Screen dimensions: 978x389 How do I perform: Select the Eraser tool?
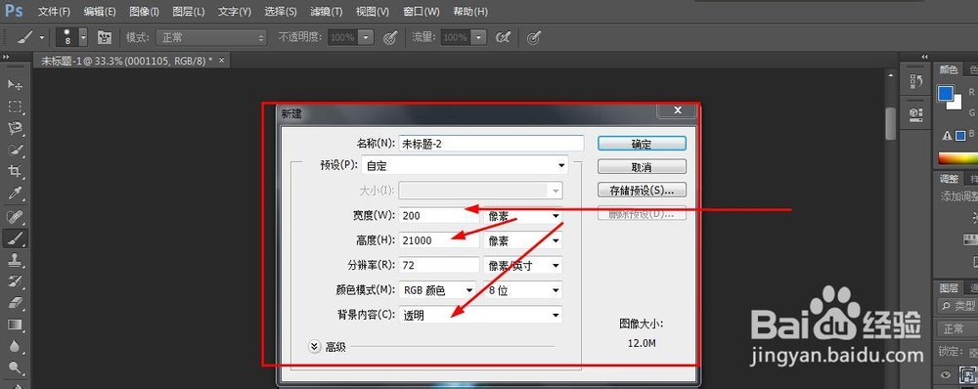[15, 302]
